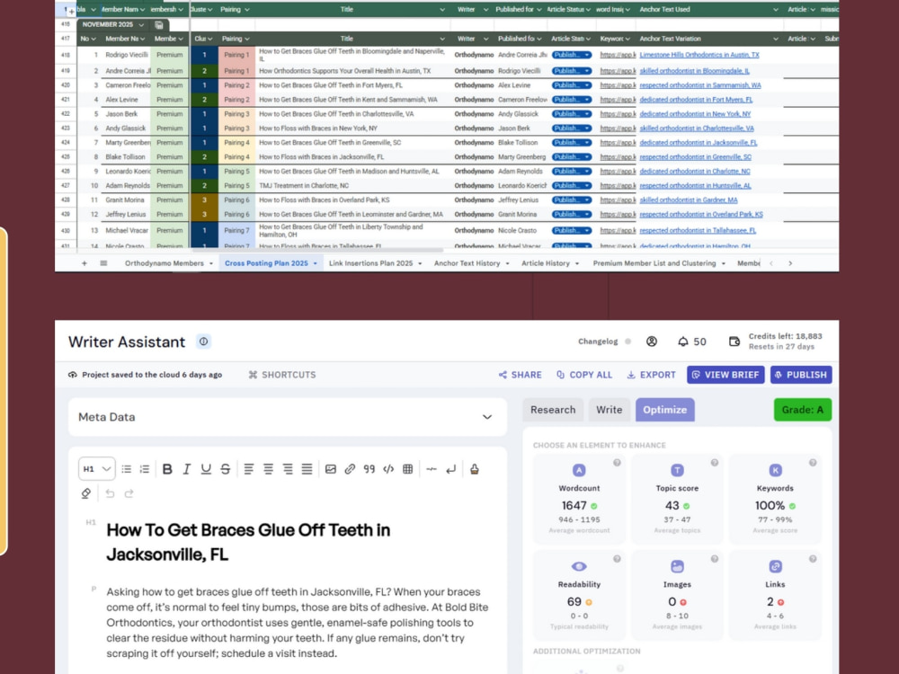Open the Writer column filter dropdown in row 417
899x674 pixels.
(x=485, y=39)
